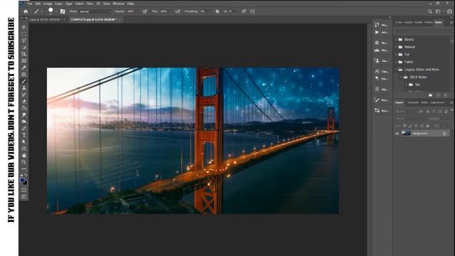The height and width of the screenshot is (256, 455).
Task: Expand the Natural styles folder
Action: (x=396, y=47)
